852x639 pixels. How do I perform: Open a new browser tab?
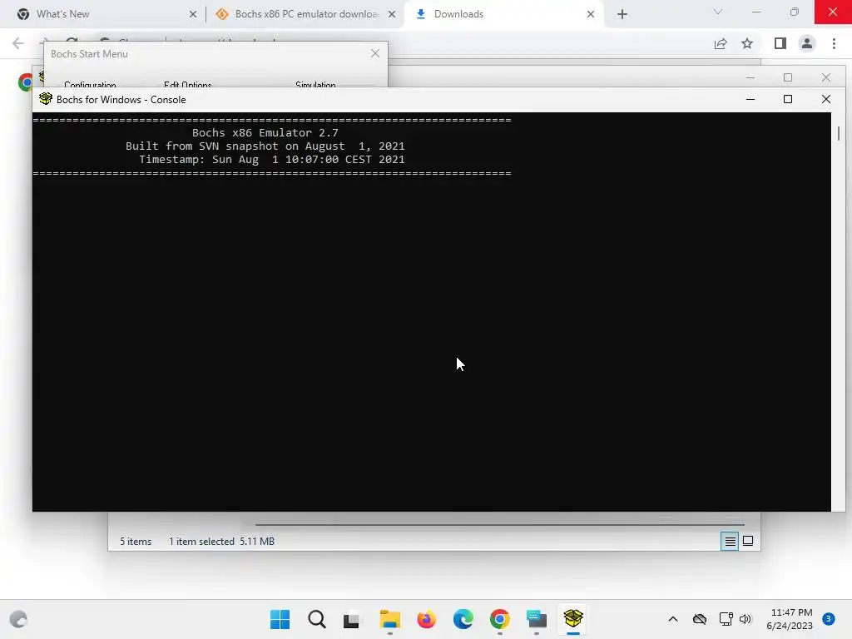622,14
